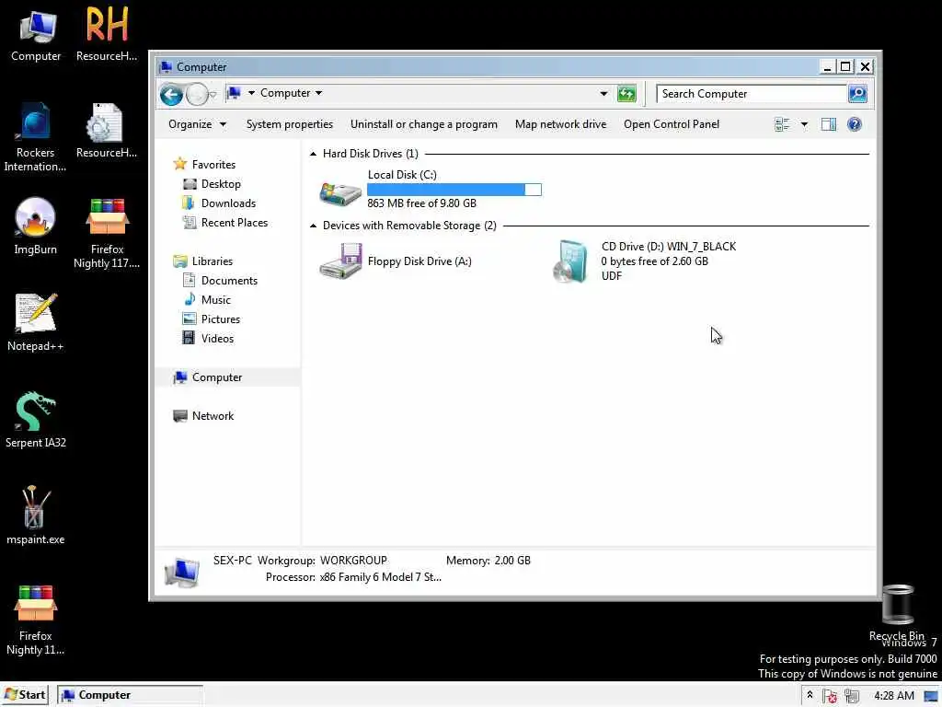Open Recent Places in navigation pane

[224, 223]
